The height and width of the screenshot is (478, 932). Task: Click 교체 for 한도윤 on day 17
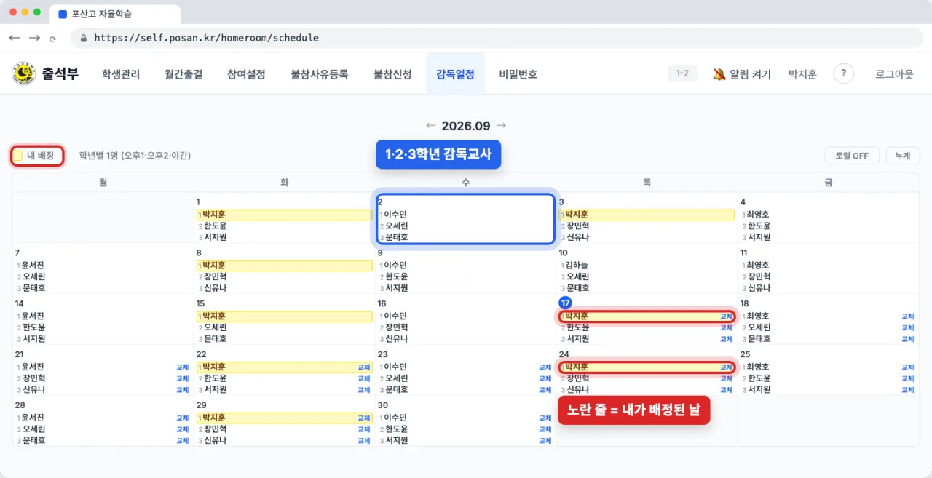click(x=726, y=327)
